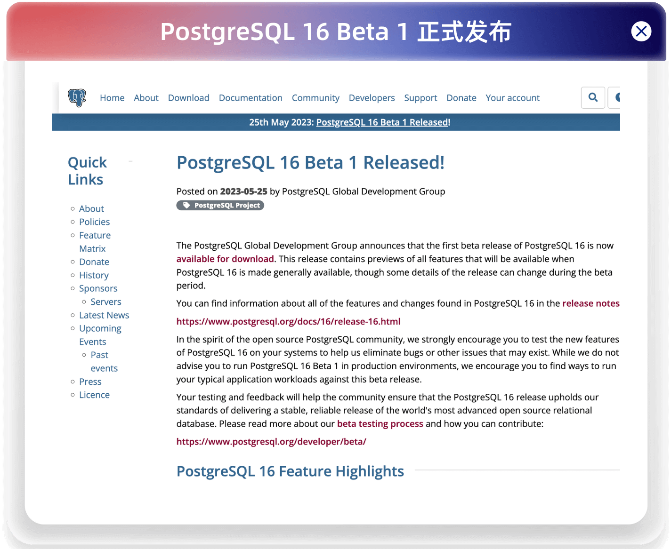Open the Download navigation item
Image resolution: width=671 pixels, height=549 pixels.
188,98
